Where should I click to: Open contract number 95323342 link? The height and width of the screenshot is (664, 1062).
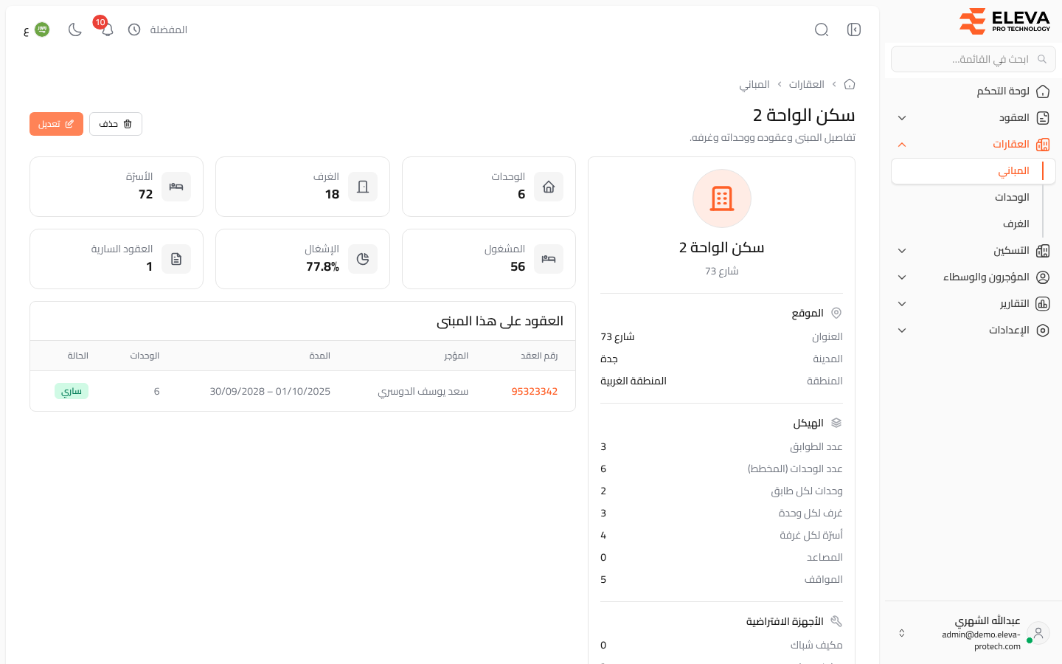coord(535,392)
